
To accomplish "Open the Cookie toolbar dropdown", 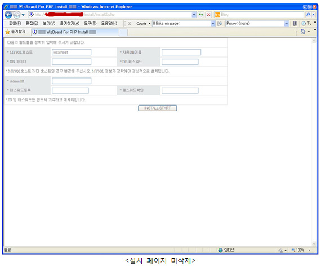I will [144, 24].
